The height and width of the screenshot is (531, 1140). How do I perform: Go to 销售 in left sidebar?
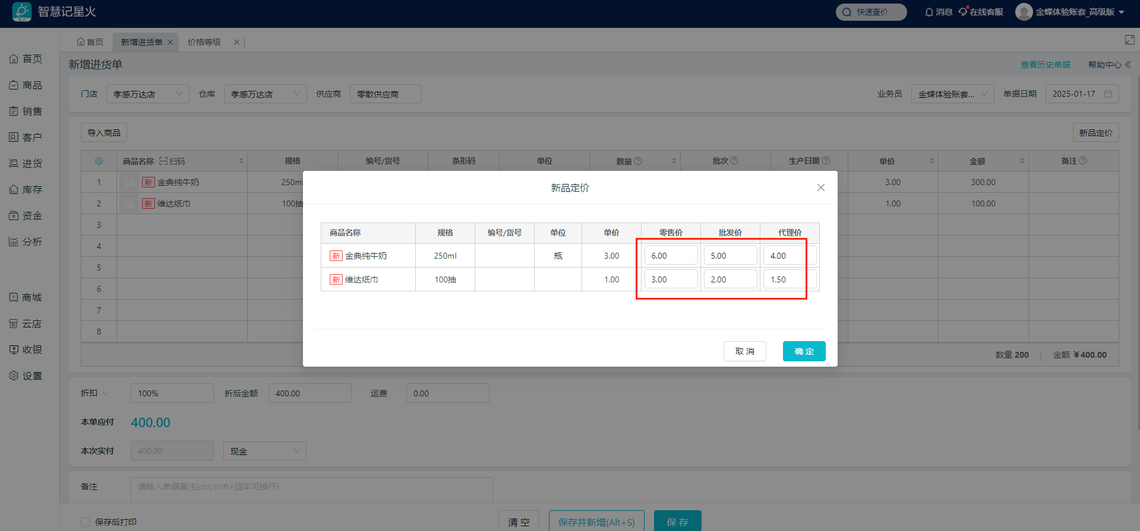click(x=26, y=112)
